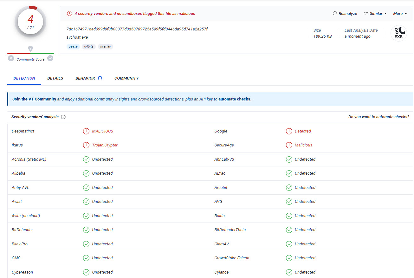Click the AVG undetected check icon
This screenshot has width=414, height=278.
(289, 202)
